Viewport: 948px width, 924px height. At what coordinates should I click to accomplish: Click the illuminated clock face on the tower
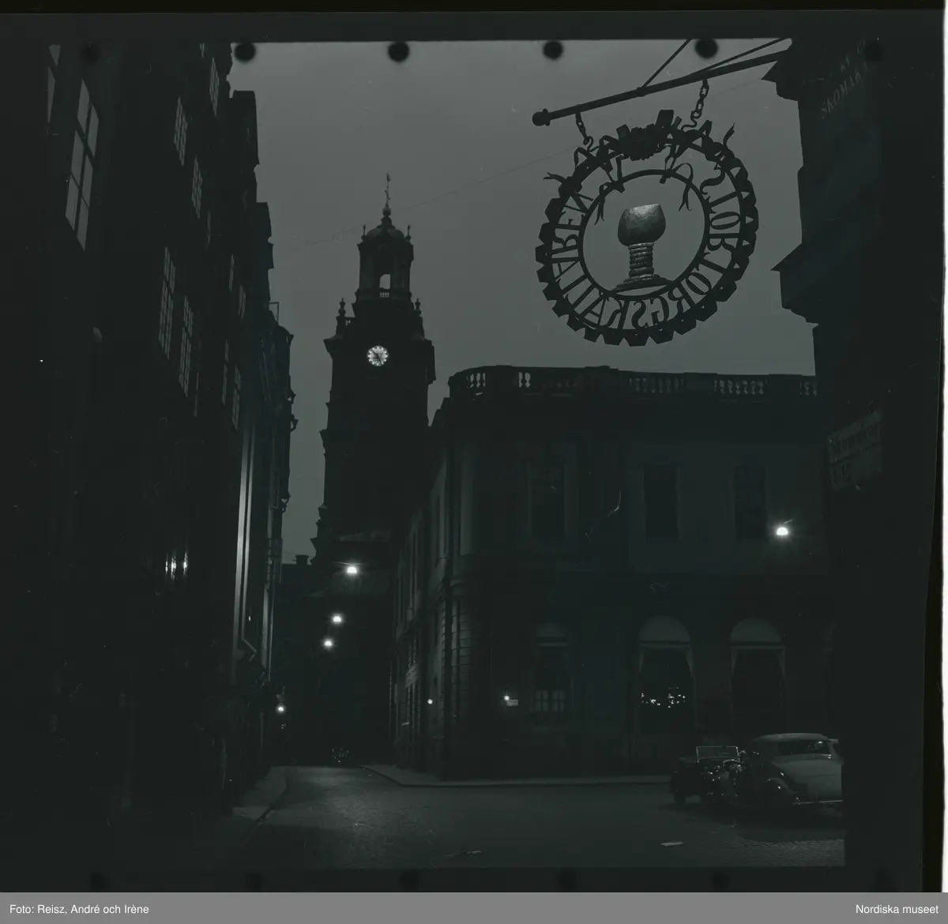[x=378, y=355]
